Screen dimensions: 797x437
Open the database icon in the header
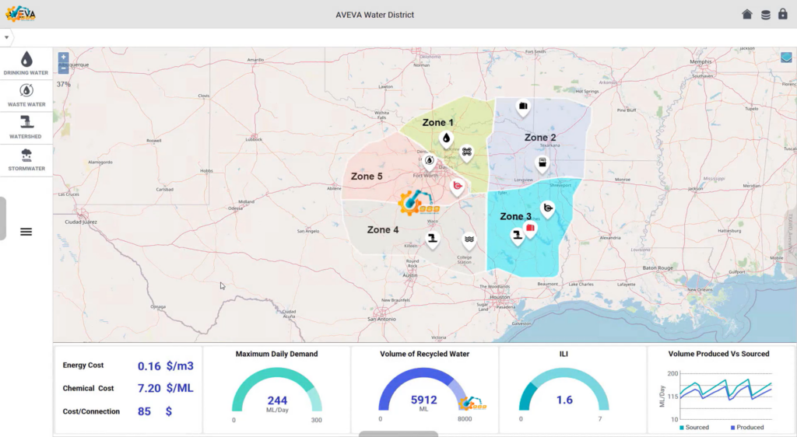[766, 14]
